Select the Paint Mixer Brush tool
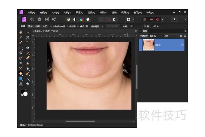 click(21, 58)
